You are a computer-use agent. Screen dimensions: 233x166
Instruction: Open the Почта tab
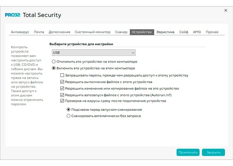click(x=39, y=32)
